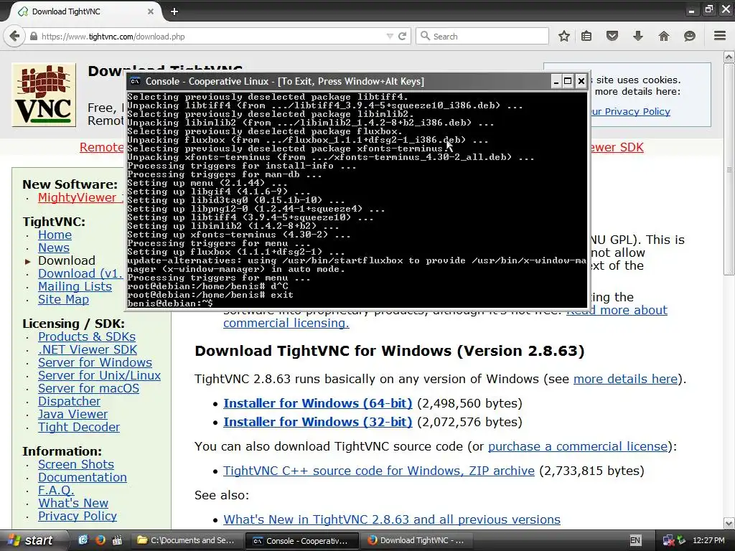
Task: Open the bookmarks list icon
Action: 586,36
